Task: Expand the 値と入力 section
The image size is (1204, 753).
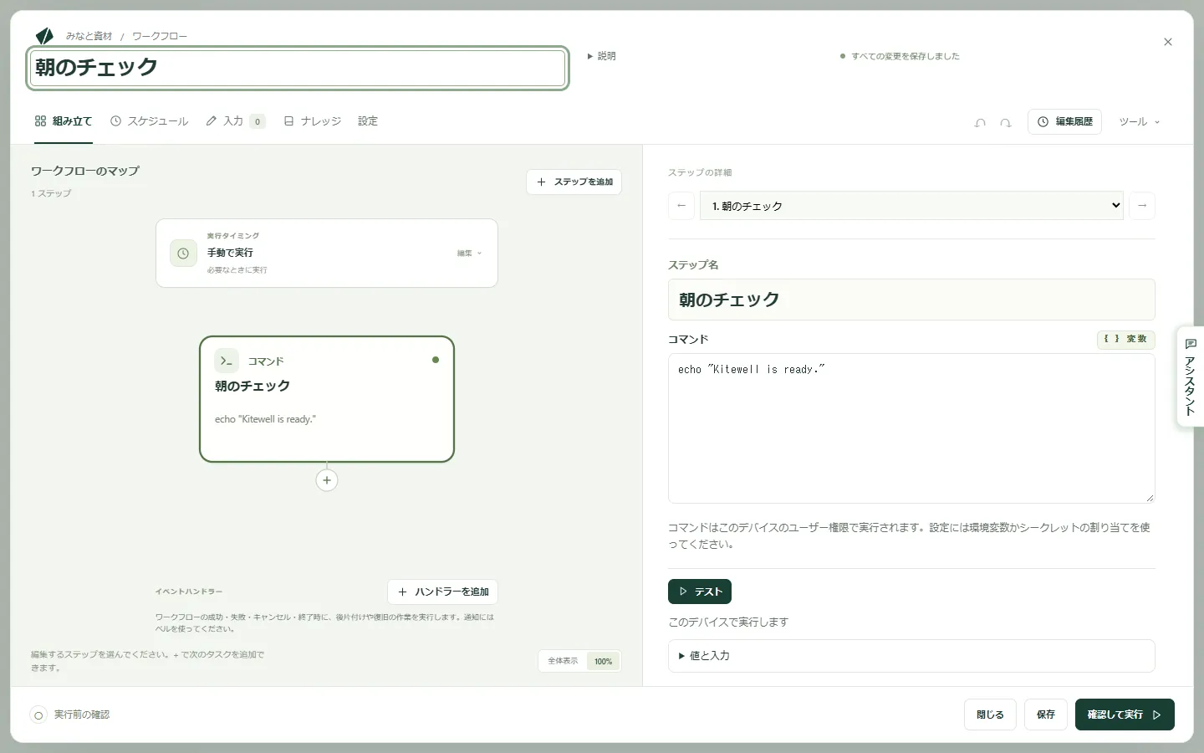Action: coord(911,656)
